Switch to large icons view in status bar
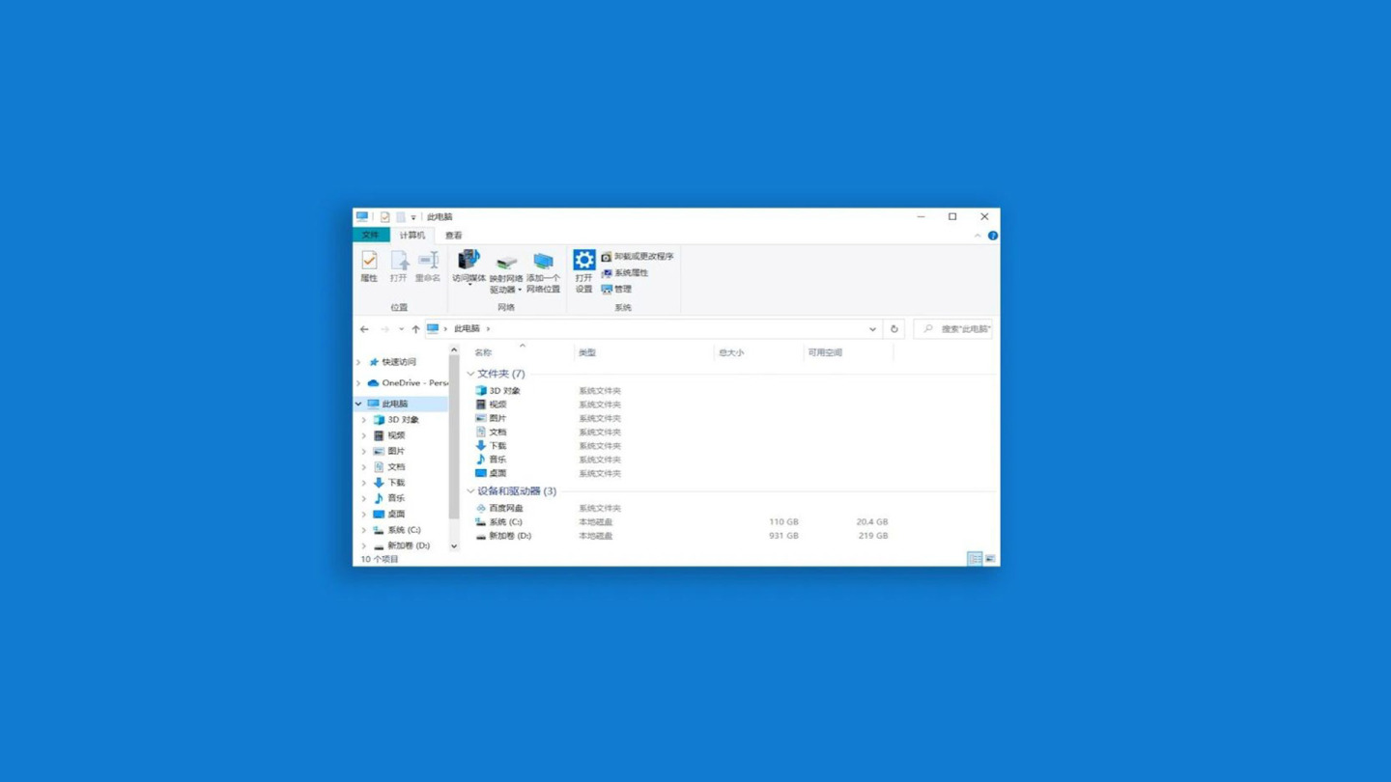 990,559
